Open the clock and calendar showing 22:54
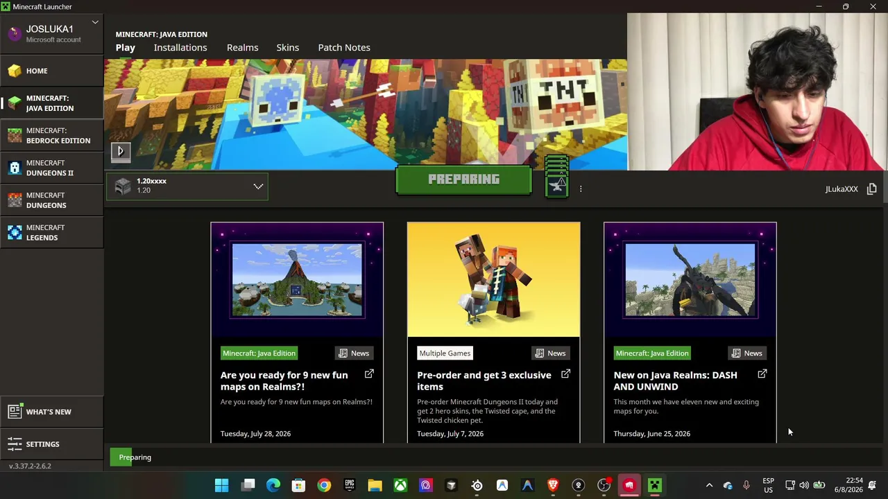The height and width of the screenshot is (499, 888). [849, 485]
